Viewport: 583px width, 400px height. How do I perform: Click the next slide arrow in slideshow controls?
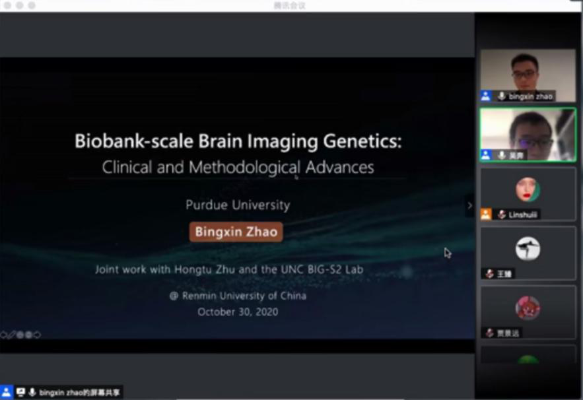click(x=37, y=335)
